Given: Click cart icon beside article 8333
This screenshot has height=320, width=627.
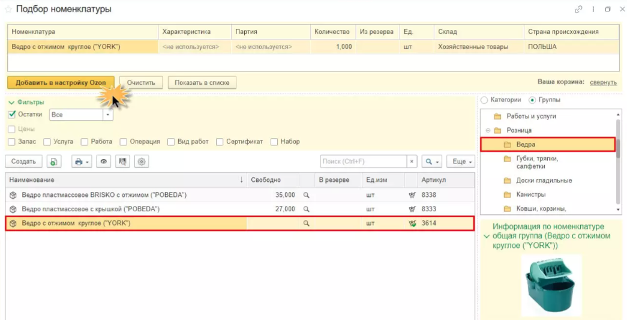Looking at the screenshot, I should pyautogui.click(x=412, y=209).
